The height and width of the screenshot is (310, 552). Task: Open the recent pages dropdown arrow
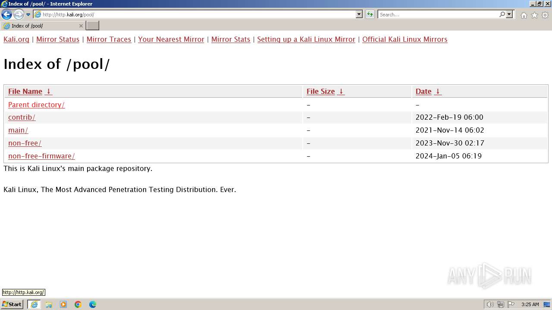[x=28, y=15]
